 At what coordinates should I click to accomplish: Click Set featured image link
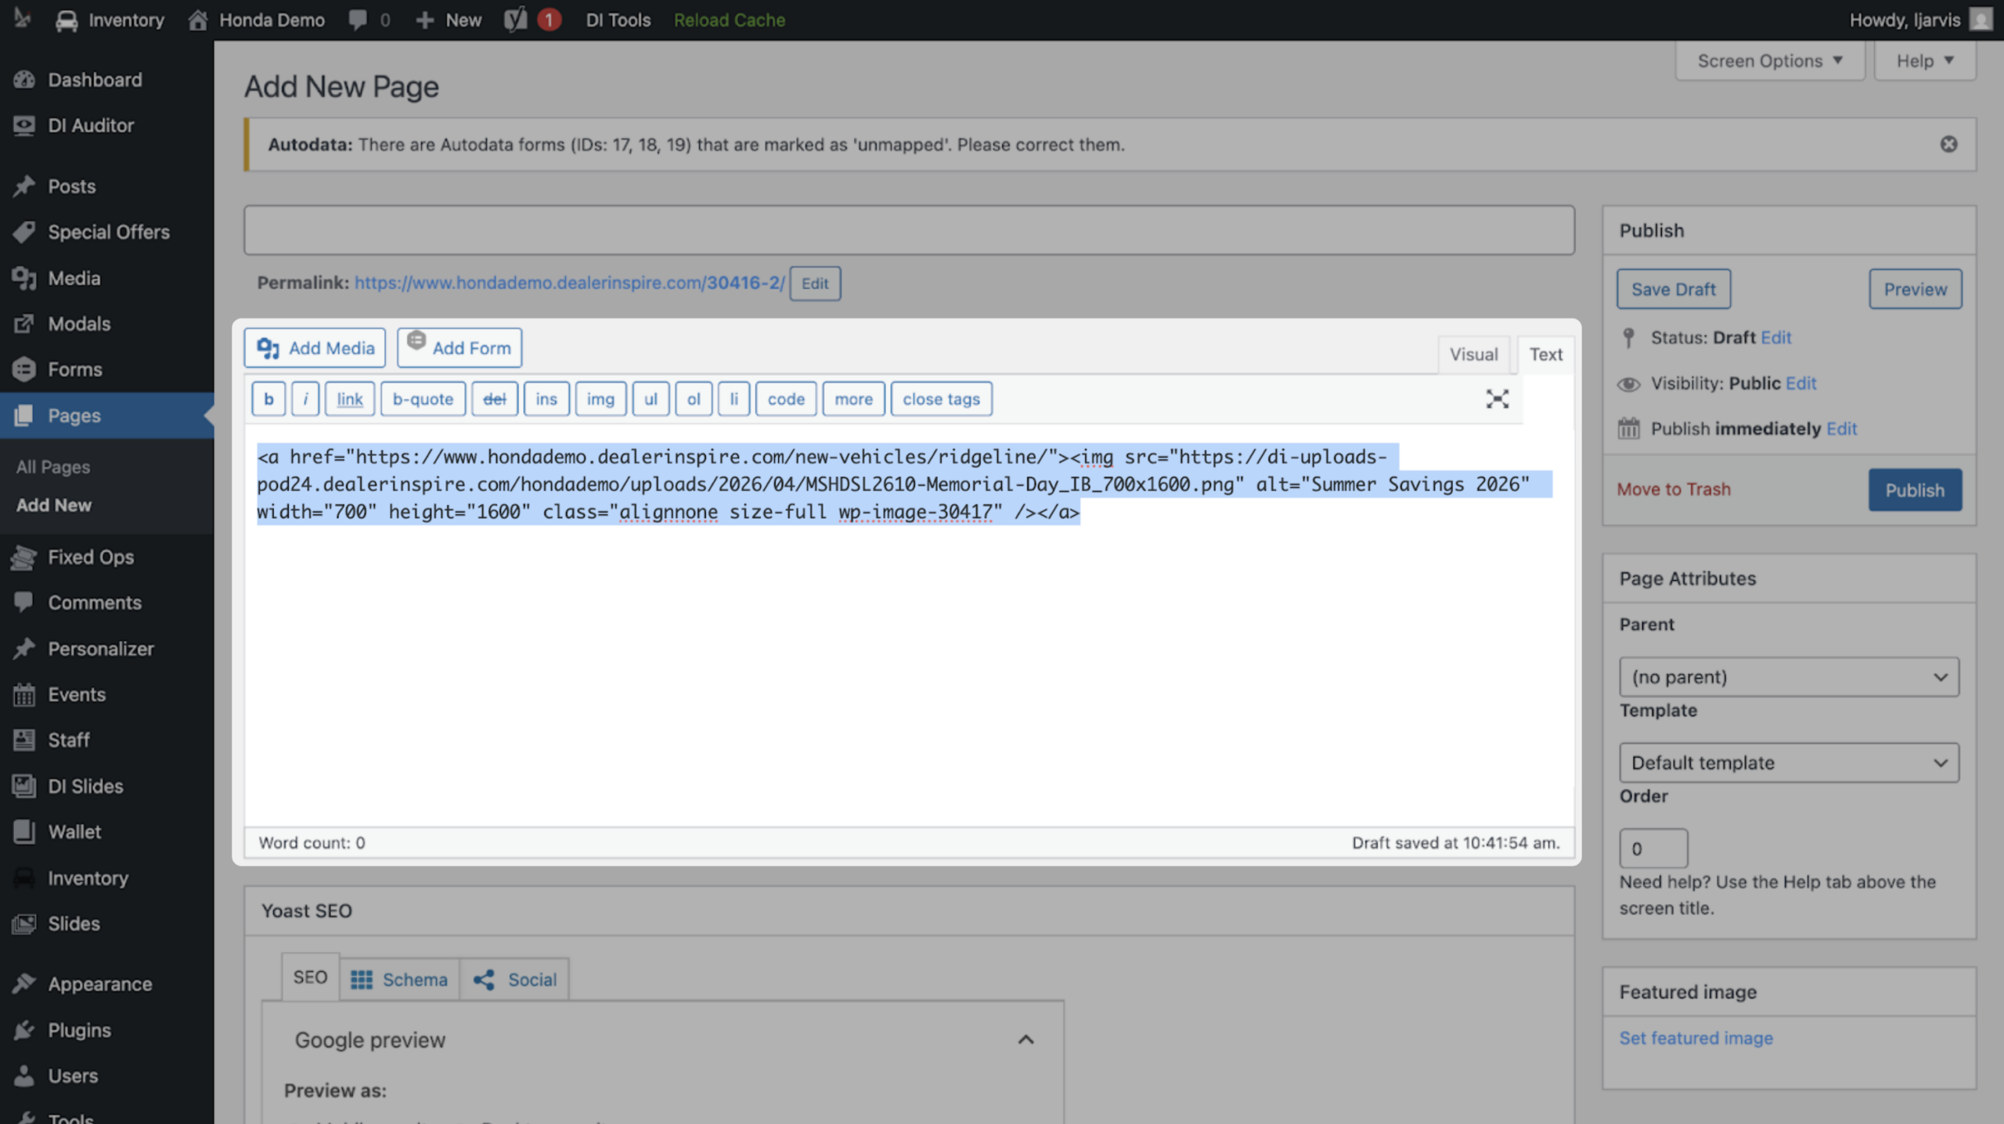(x=1696, y=1038)
